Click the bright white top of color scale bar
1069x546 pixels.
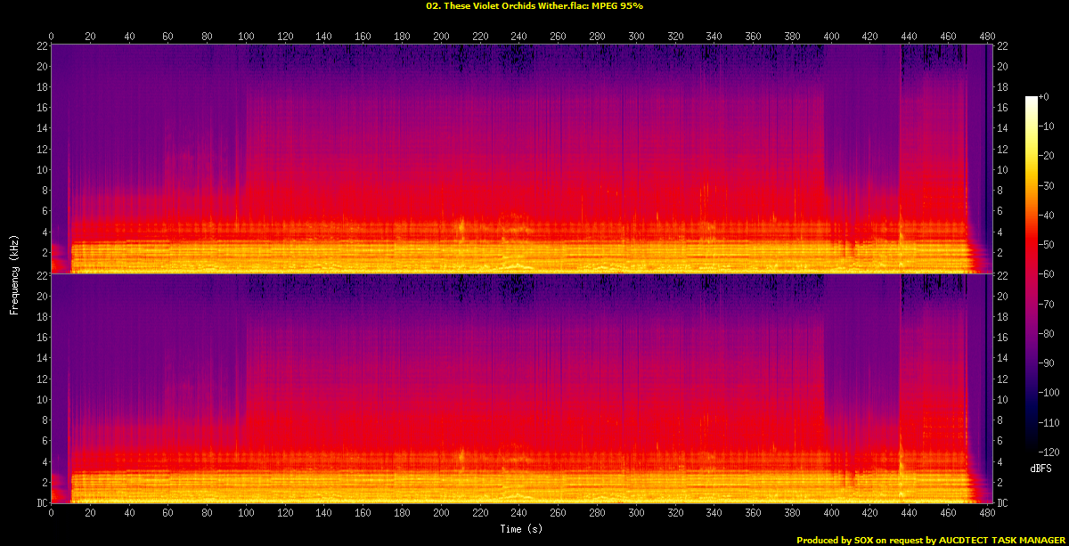coord(1031,100)
